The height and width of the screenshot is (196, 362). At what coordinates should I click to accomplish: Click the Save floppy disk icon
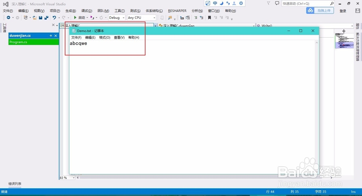click(41, 17)
